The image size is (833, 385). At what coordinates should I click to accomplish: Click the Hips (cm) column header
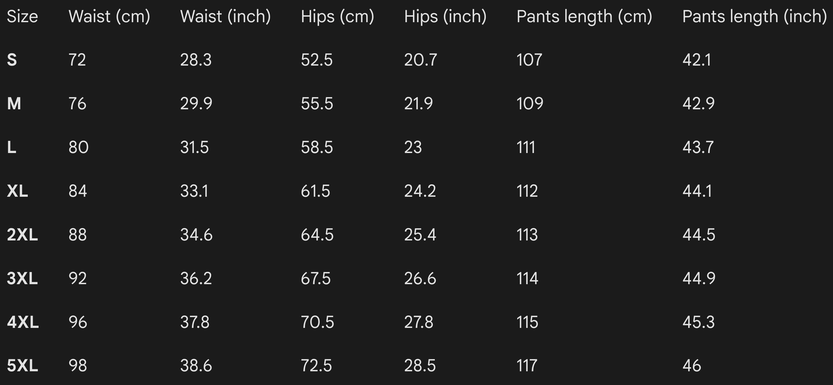(x=337, y=17)
